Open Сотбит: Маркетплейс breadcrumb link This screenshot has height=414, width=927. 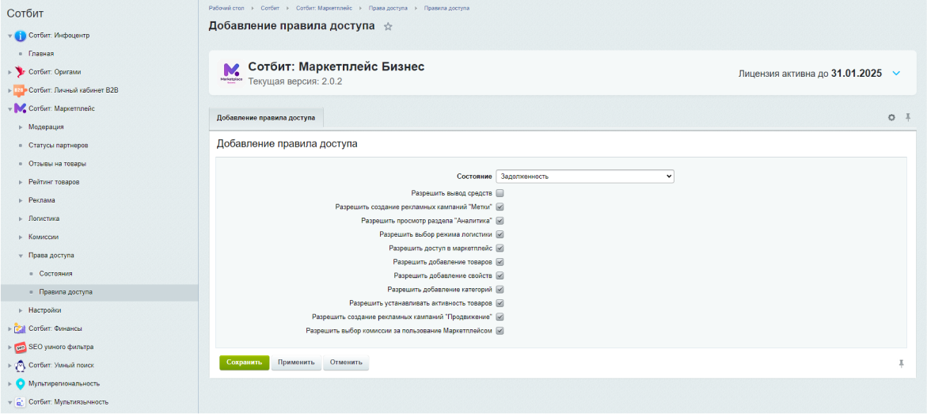324,8
